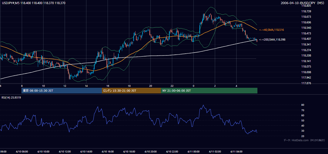
Task: Click the 118.274 price axis label
Action: click(306, 50)
